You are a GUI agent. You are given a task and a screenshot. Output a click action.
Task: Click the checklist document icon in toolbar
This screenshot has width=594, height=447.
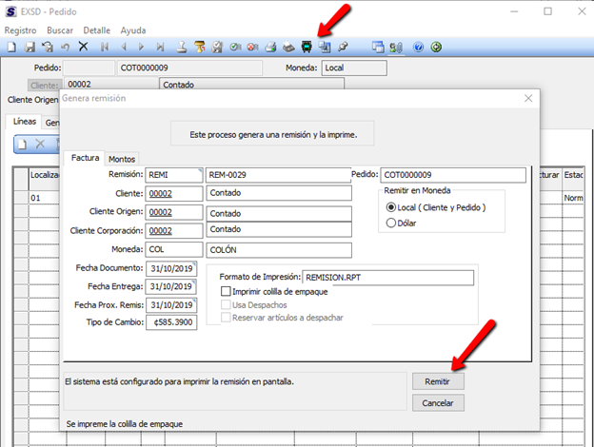pos(217,47)
